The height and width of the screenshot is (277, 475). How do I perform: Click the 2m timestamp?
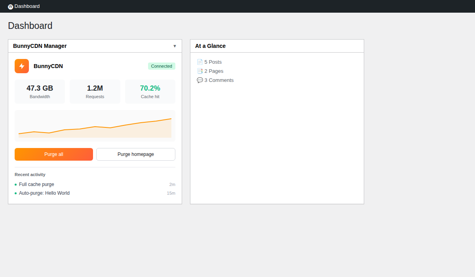172,184
